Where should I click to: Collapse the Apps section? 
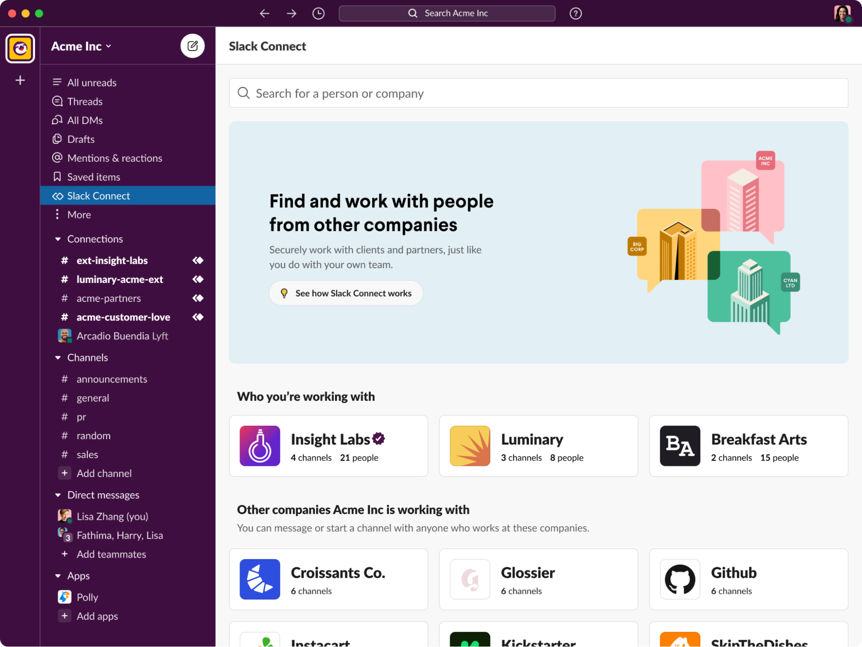click(58, 576)
